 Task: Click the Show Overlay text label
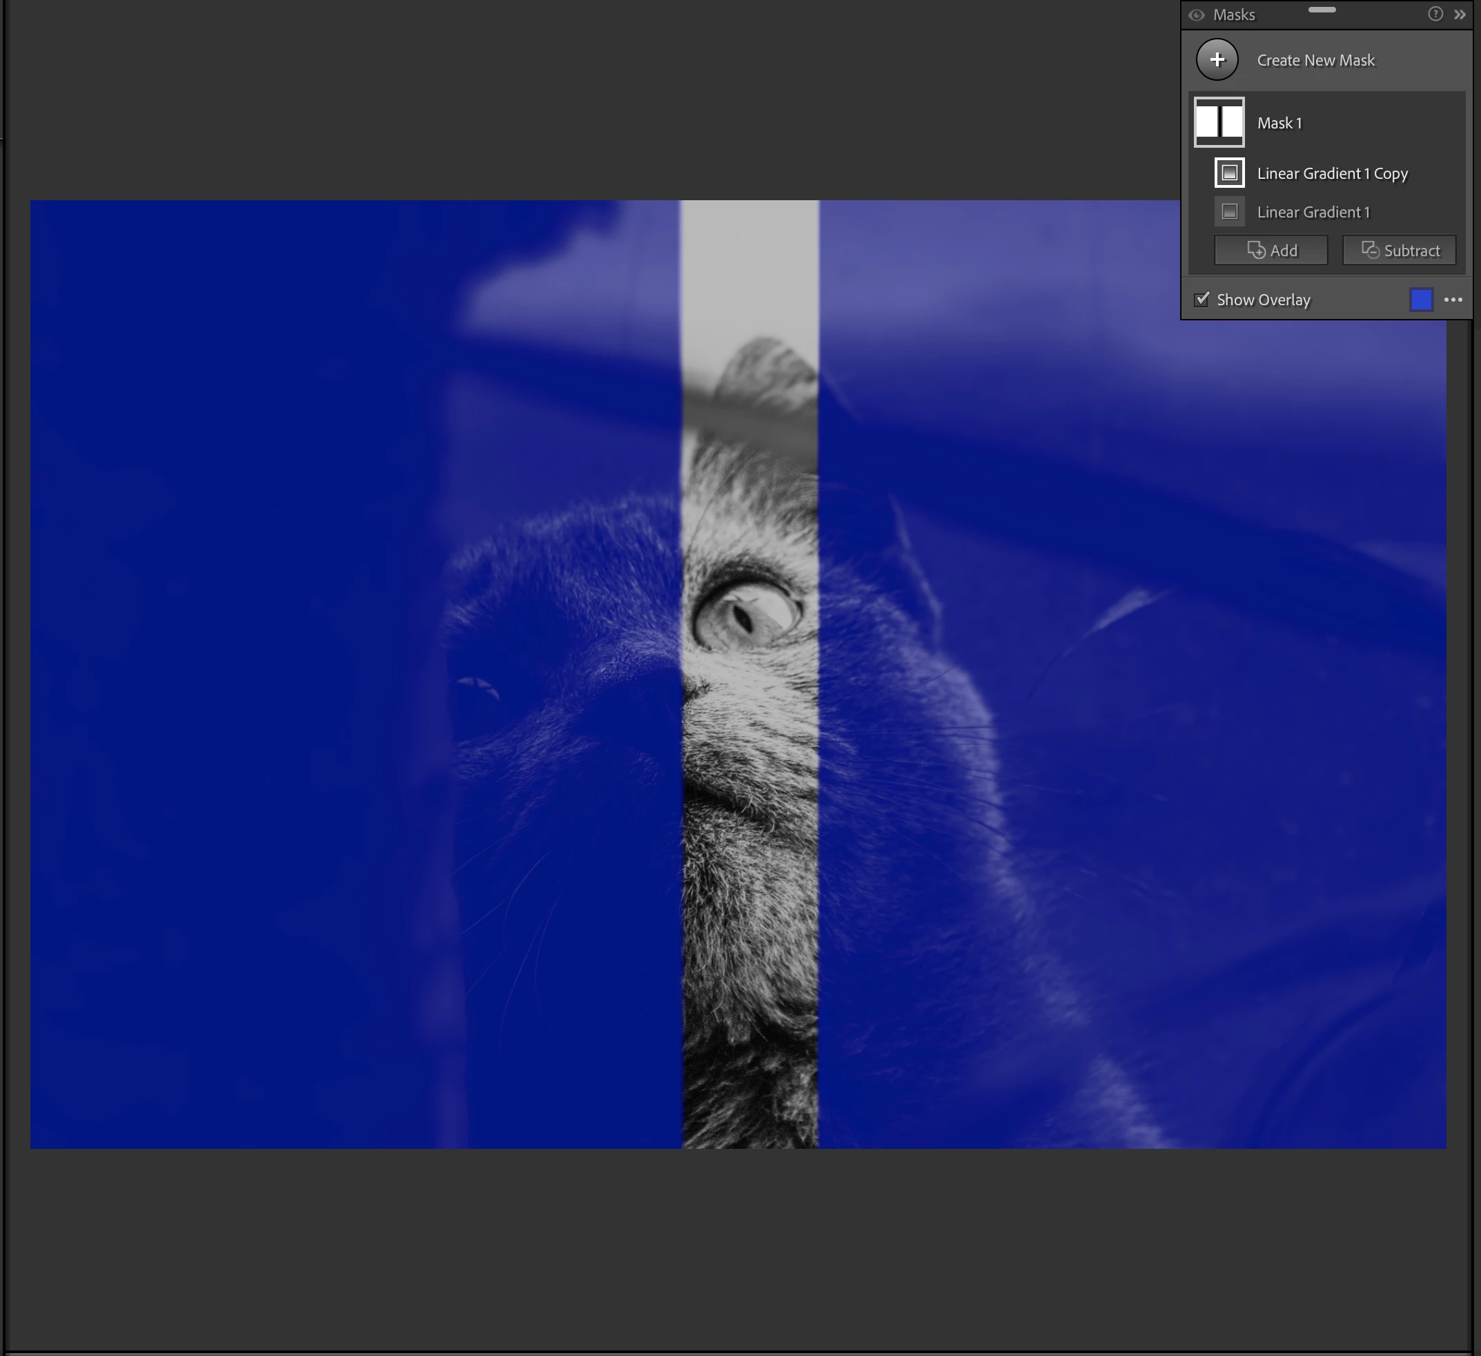[1263, 300]
